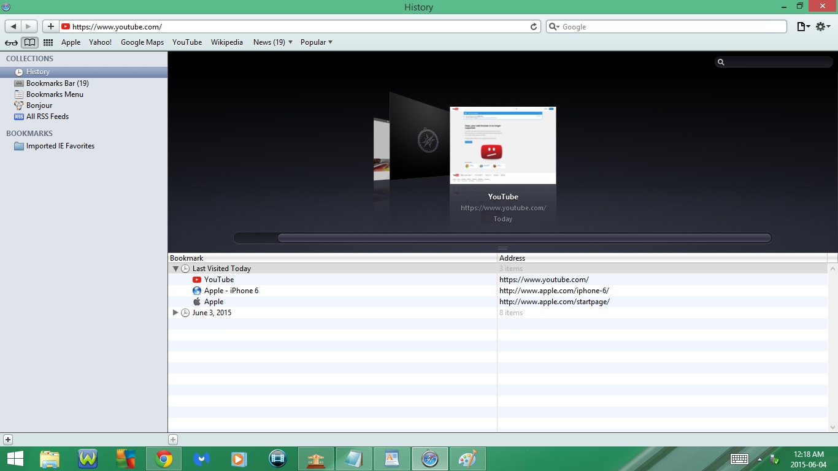
Task: Launch Google Chrome from the taskbar
Action: [164, 459]
